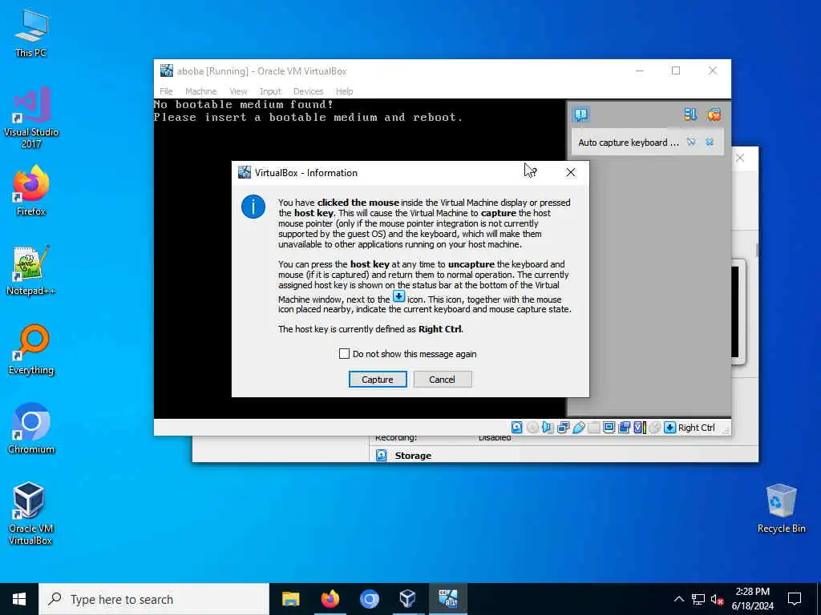
Task: Select Notepad++ desktop shortcut
Action: point(31,271)
